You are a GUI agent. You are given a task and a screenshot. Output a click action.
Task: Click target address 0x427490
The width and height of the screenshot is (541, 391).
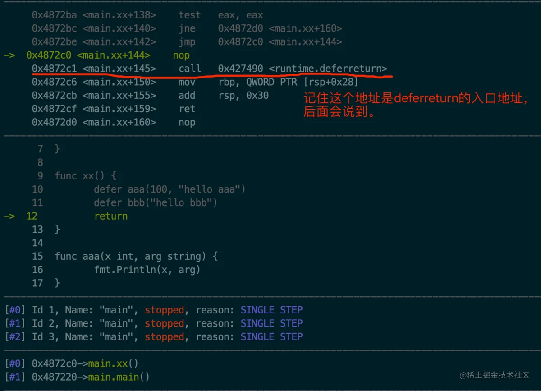pyautogui.click(x=241, y=69)
